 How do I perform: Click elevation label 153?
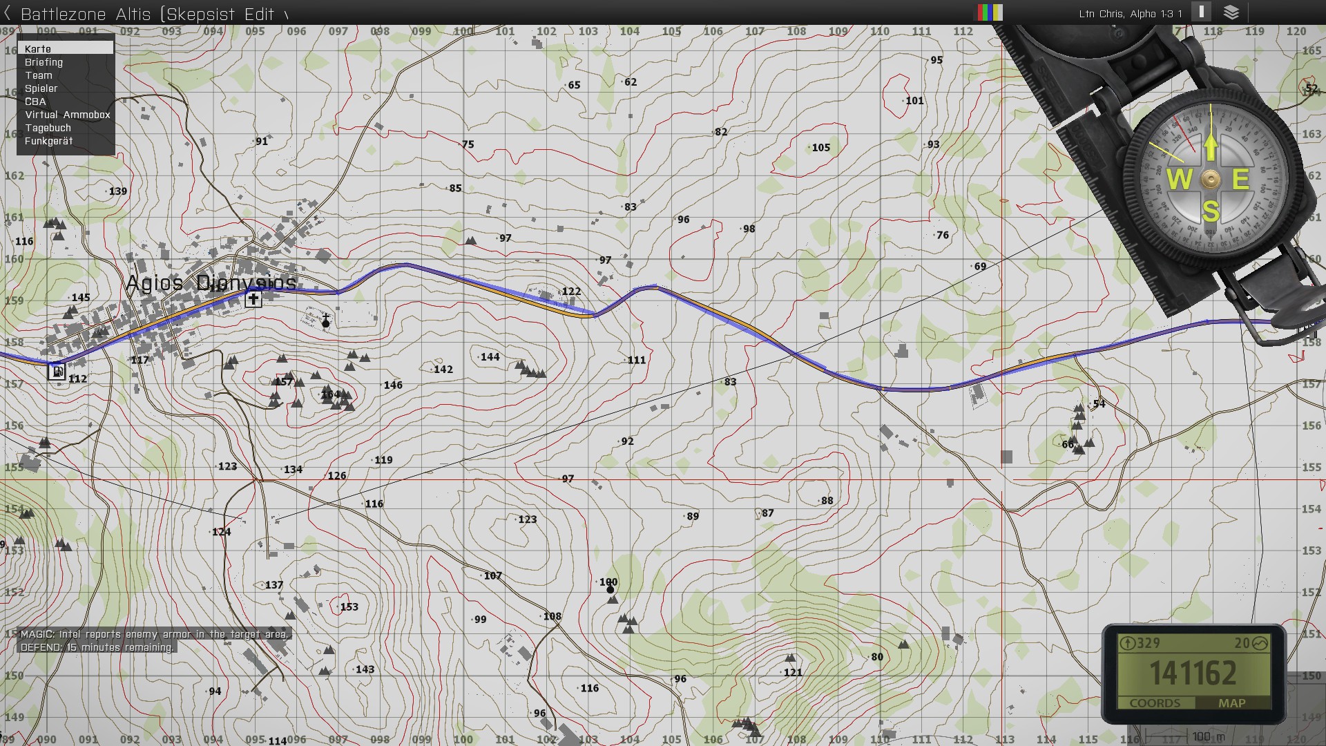[349, 607]
